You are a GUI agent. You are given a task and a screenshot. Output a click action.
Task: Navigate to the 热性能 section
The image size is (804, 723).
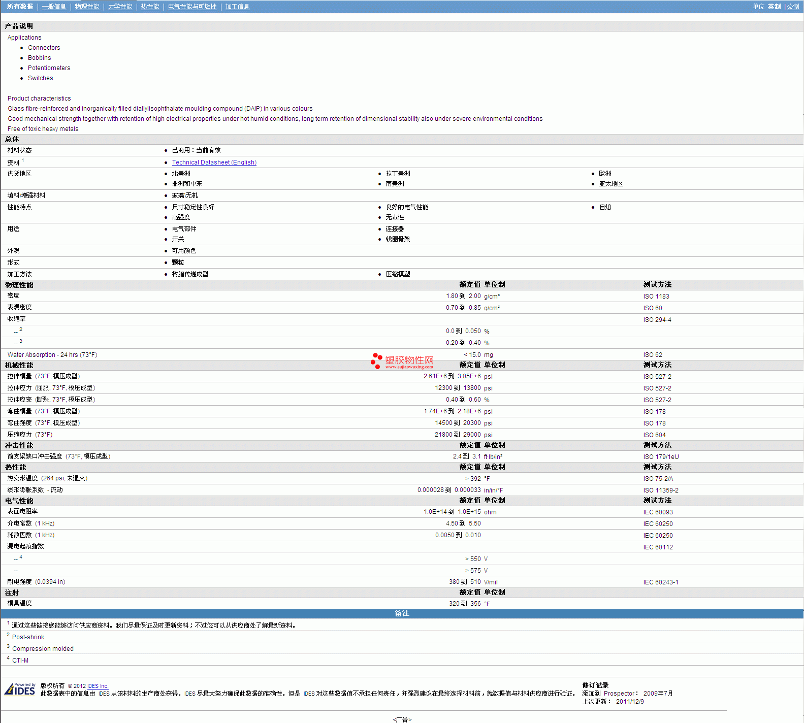tap(150, 7)
